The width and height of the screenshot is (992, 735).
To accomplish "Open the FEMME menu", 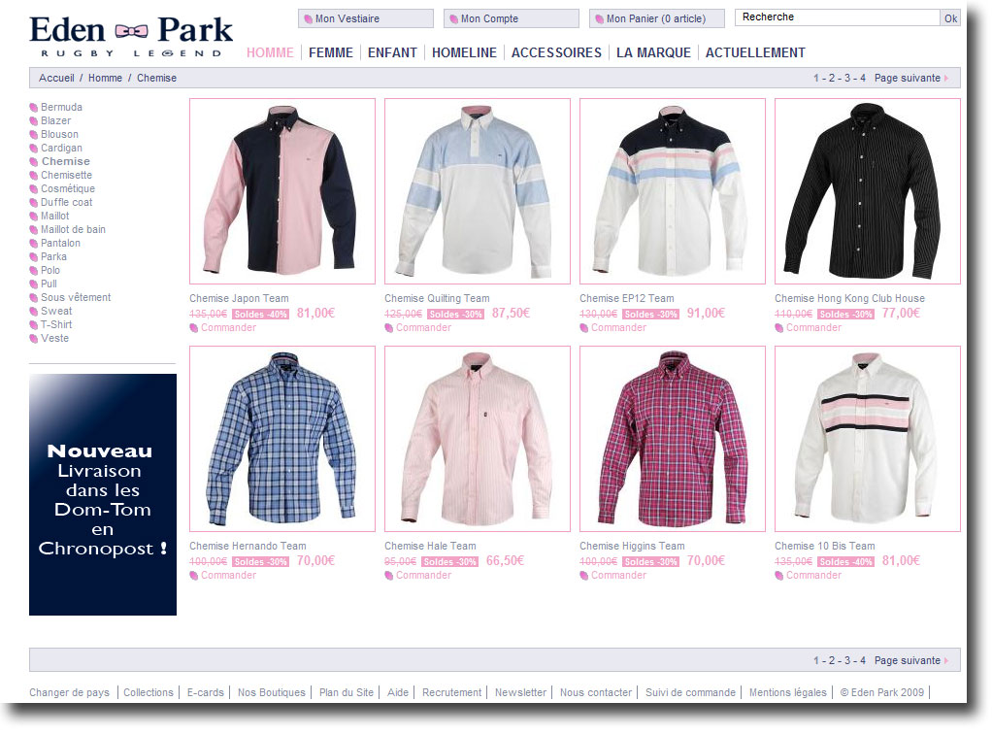I will click(x=331, y=52).
